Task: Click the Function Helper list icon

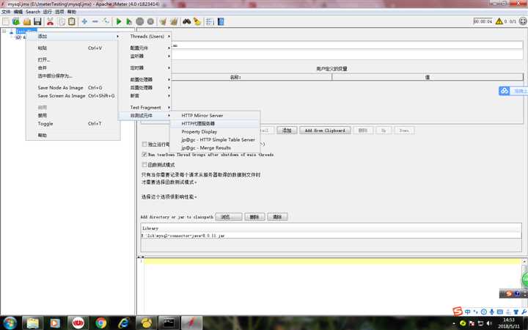Action: click(210, 21)
